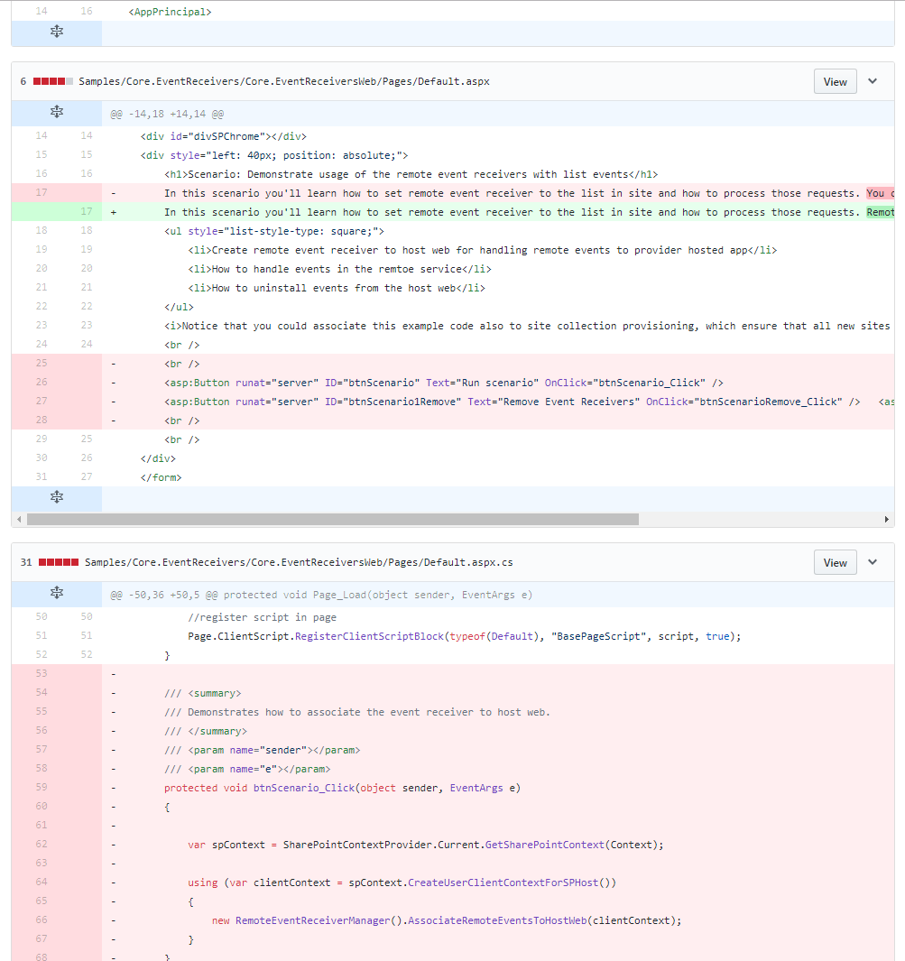
Task: Click file path Samples/Core.EventReceivers/.../Default.aspx
Action: coord(283,81)
